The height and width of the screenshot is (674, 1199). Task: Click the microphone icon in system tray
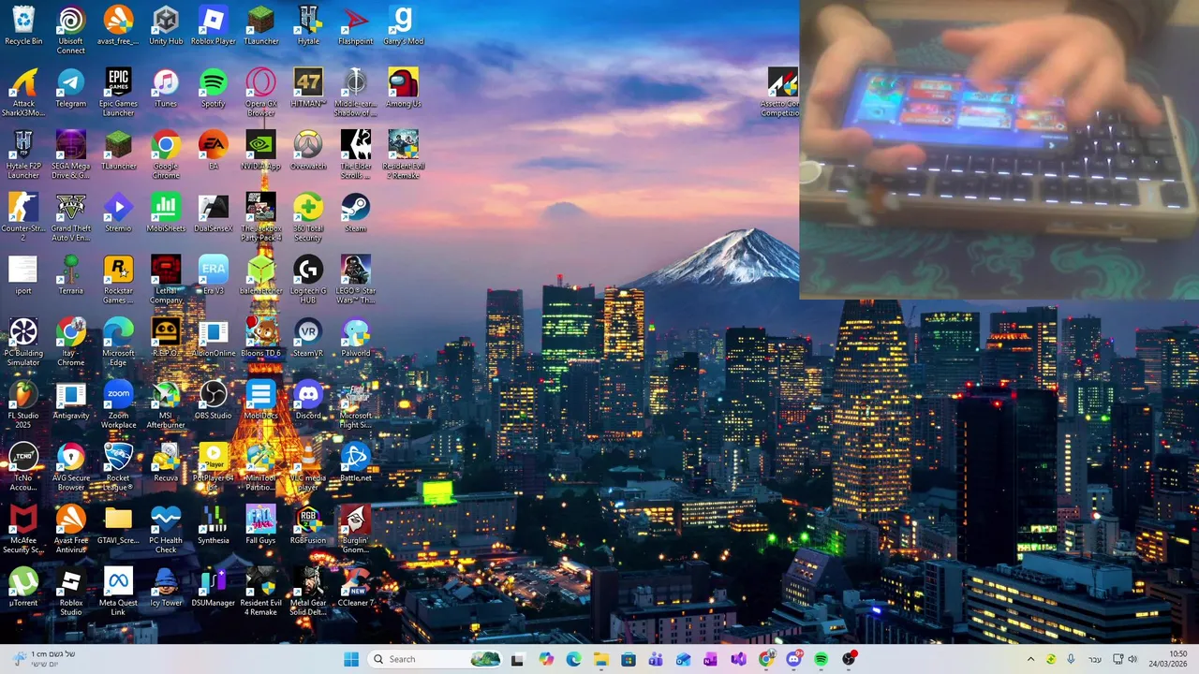pos(1071,659)
